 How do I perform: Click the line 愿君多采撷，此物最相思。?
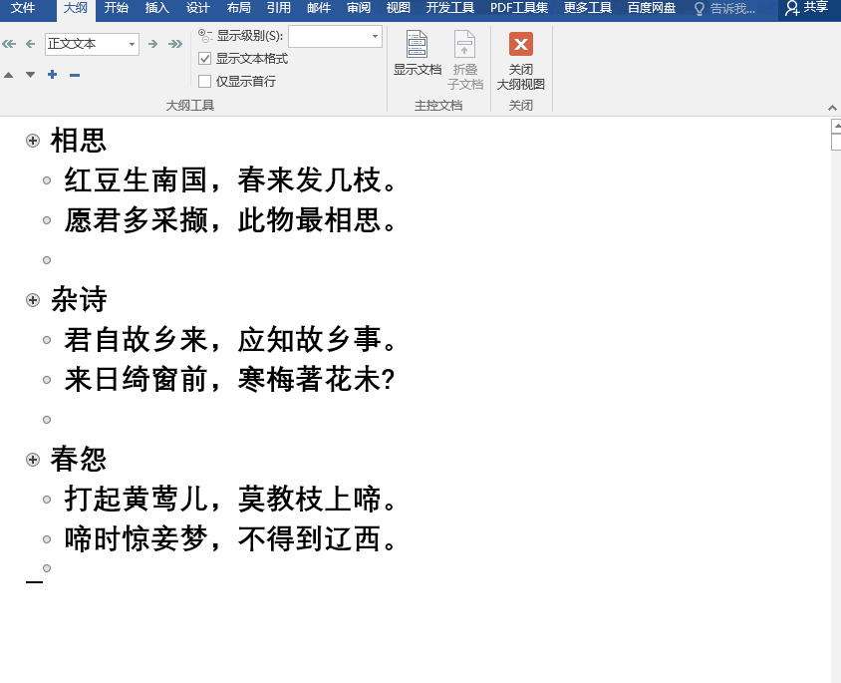pyautogui.click(x=230, y=220)
